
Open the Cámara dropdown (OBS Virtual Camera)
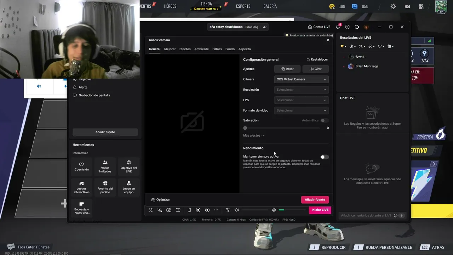[x=302, y=79]
